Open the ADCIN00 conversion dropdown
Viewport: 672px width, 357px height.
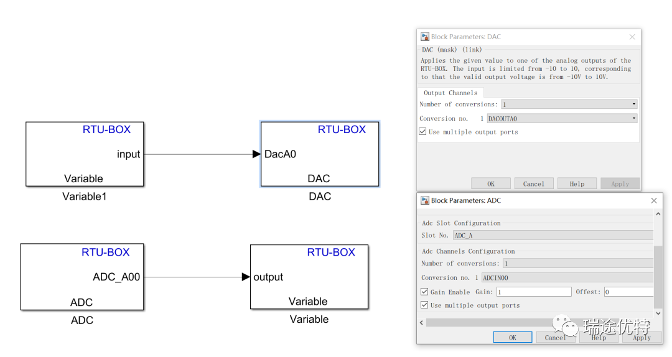tap(567, 277)
